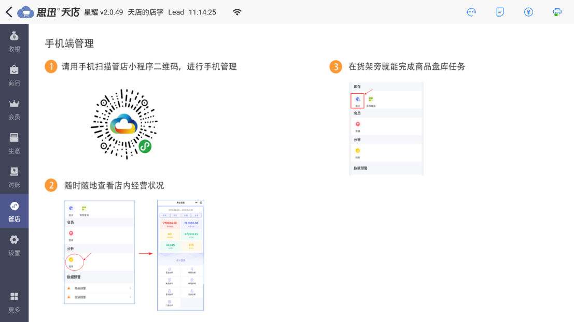Open 设置 settings in the sidebar
The width and height of the screenshot is (574, 322).
[x=15, y=245]
